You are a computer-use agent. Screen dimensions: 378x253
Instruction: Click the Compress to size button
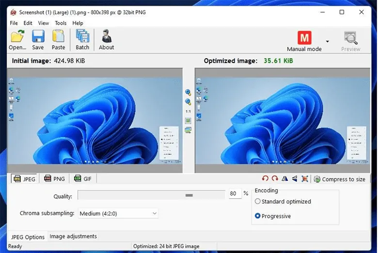tap(339, 179)
